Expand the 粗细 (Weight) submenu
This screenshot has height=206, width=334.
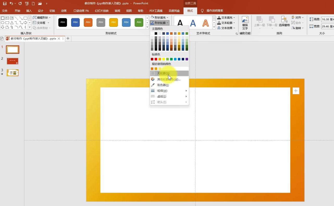tap(162, 91)
